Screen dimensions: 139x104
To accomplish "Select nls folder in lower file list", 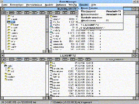I will click(53, 63).
